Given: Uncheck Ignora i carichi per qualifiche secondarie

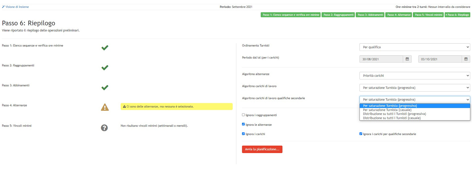Looking at the screenshot, I should 361,134.
